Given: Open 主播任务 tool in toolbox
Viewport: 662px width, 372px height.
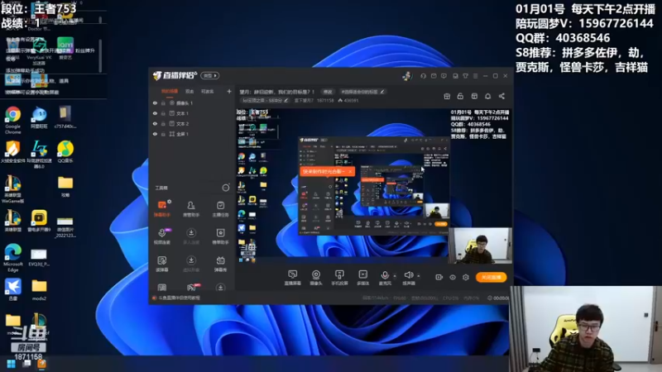Looking at the screenshot, I should point(220,208).
